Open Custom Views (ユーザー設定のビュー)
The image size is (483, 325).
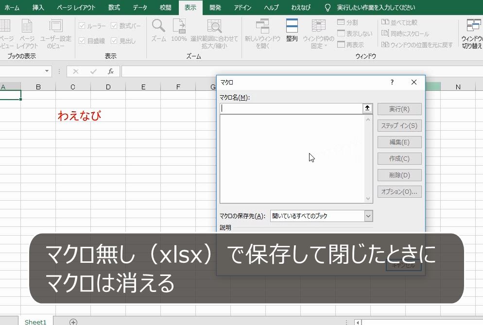(56, 33)
